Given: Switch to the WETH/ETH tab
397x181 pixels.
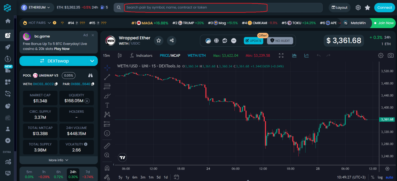Looking at the screenshot, I should 197,55.
